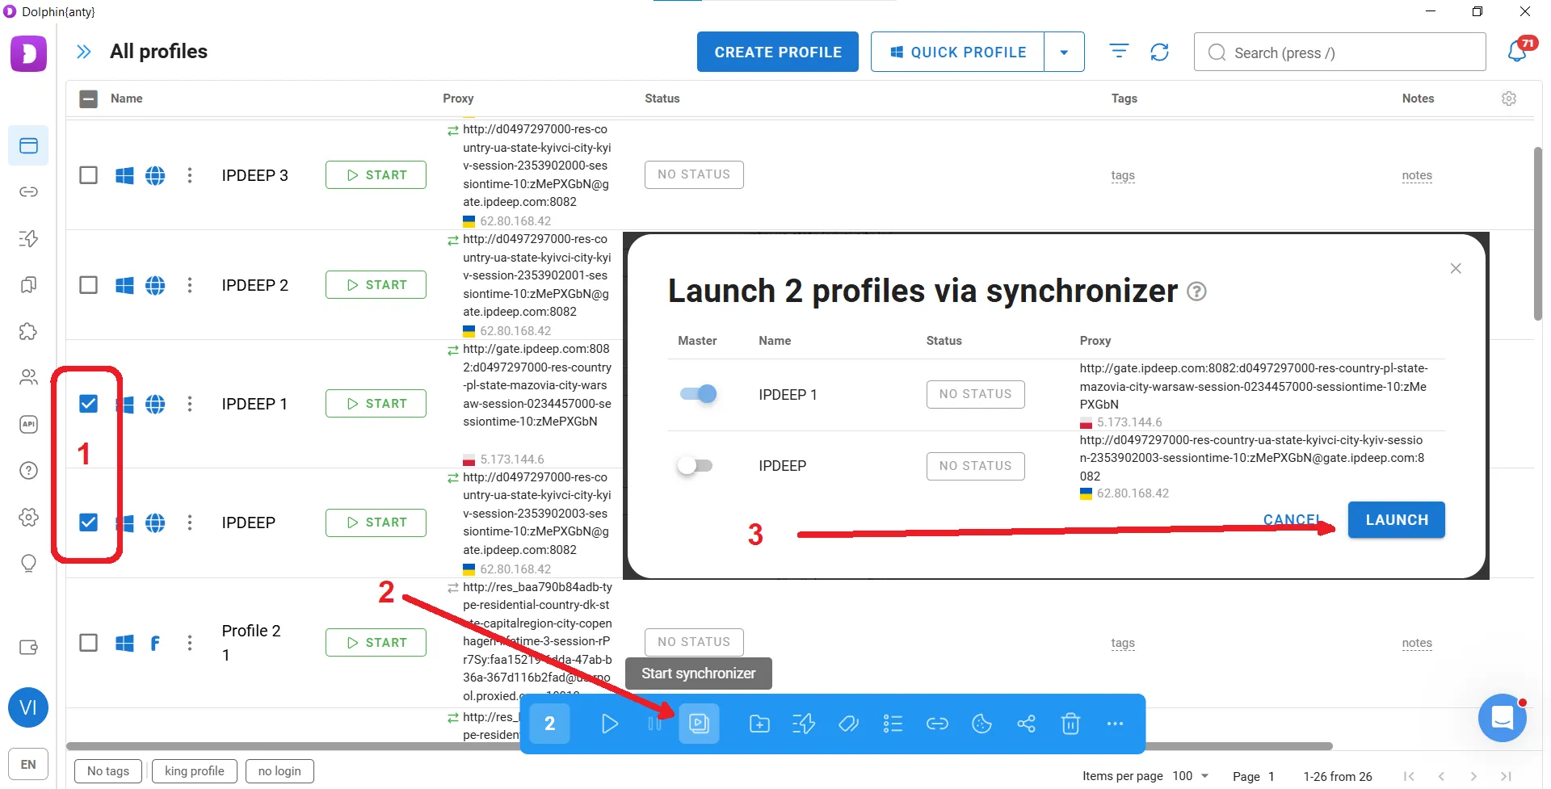Image resolution: width=1551 pixels, height=789 pixels.
Task: Open synchronizer help question icon
Action: point(1196,292)
